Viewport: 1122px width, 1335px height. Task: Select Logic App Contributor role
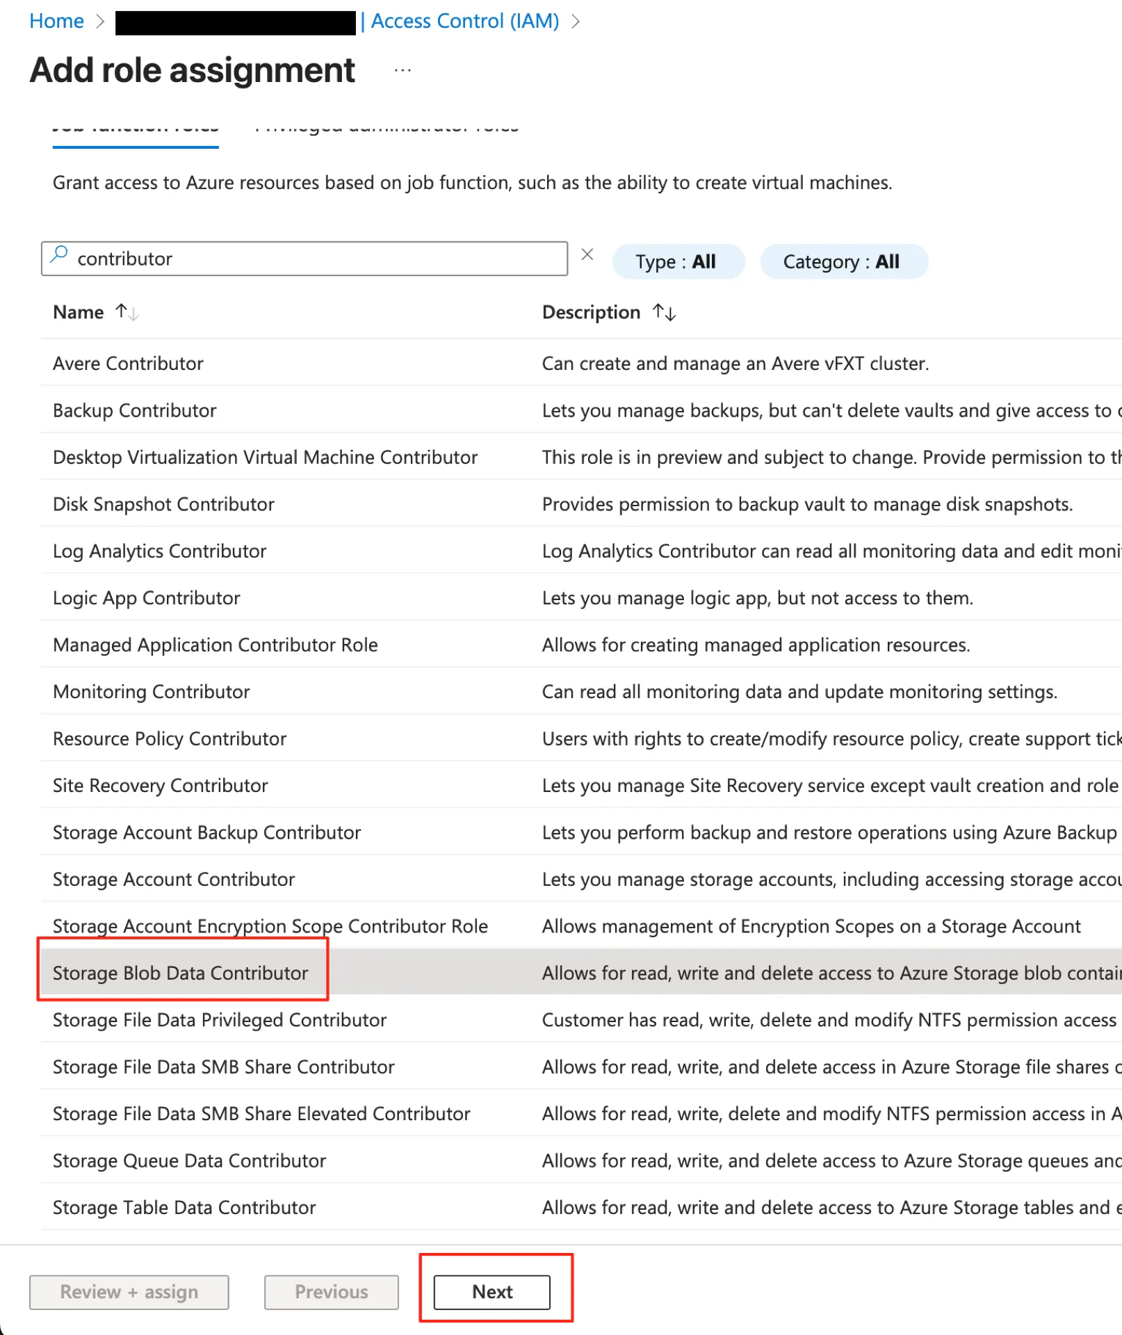click(146, 598)
